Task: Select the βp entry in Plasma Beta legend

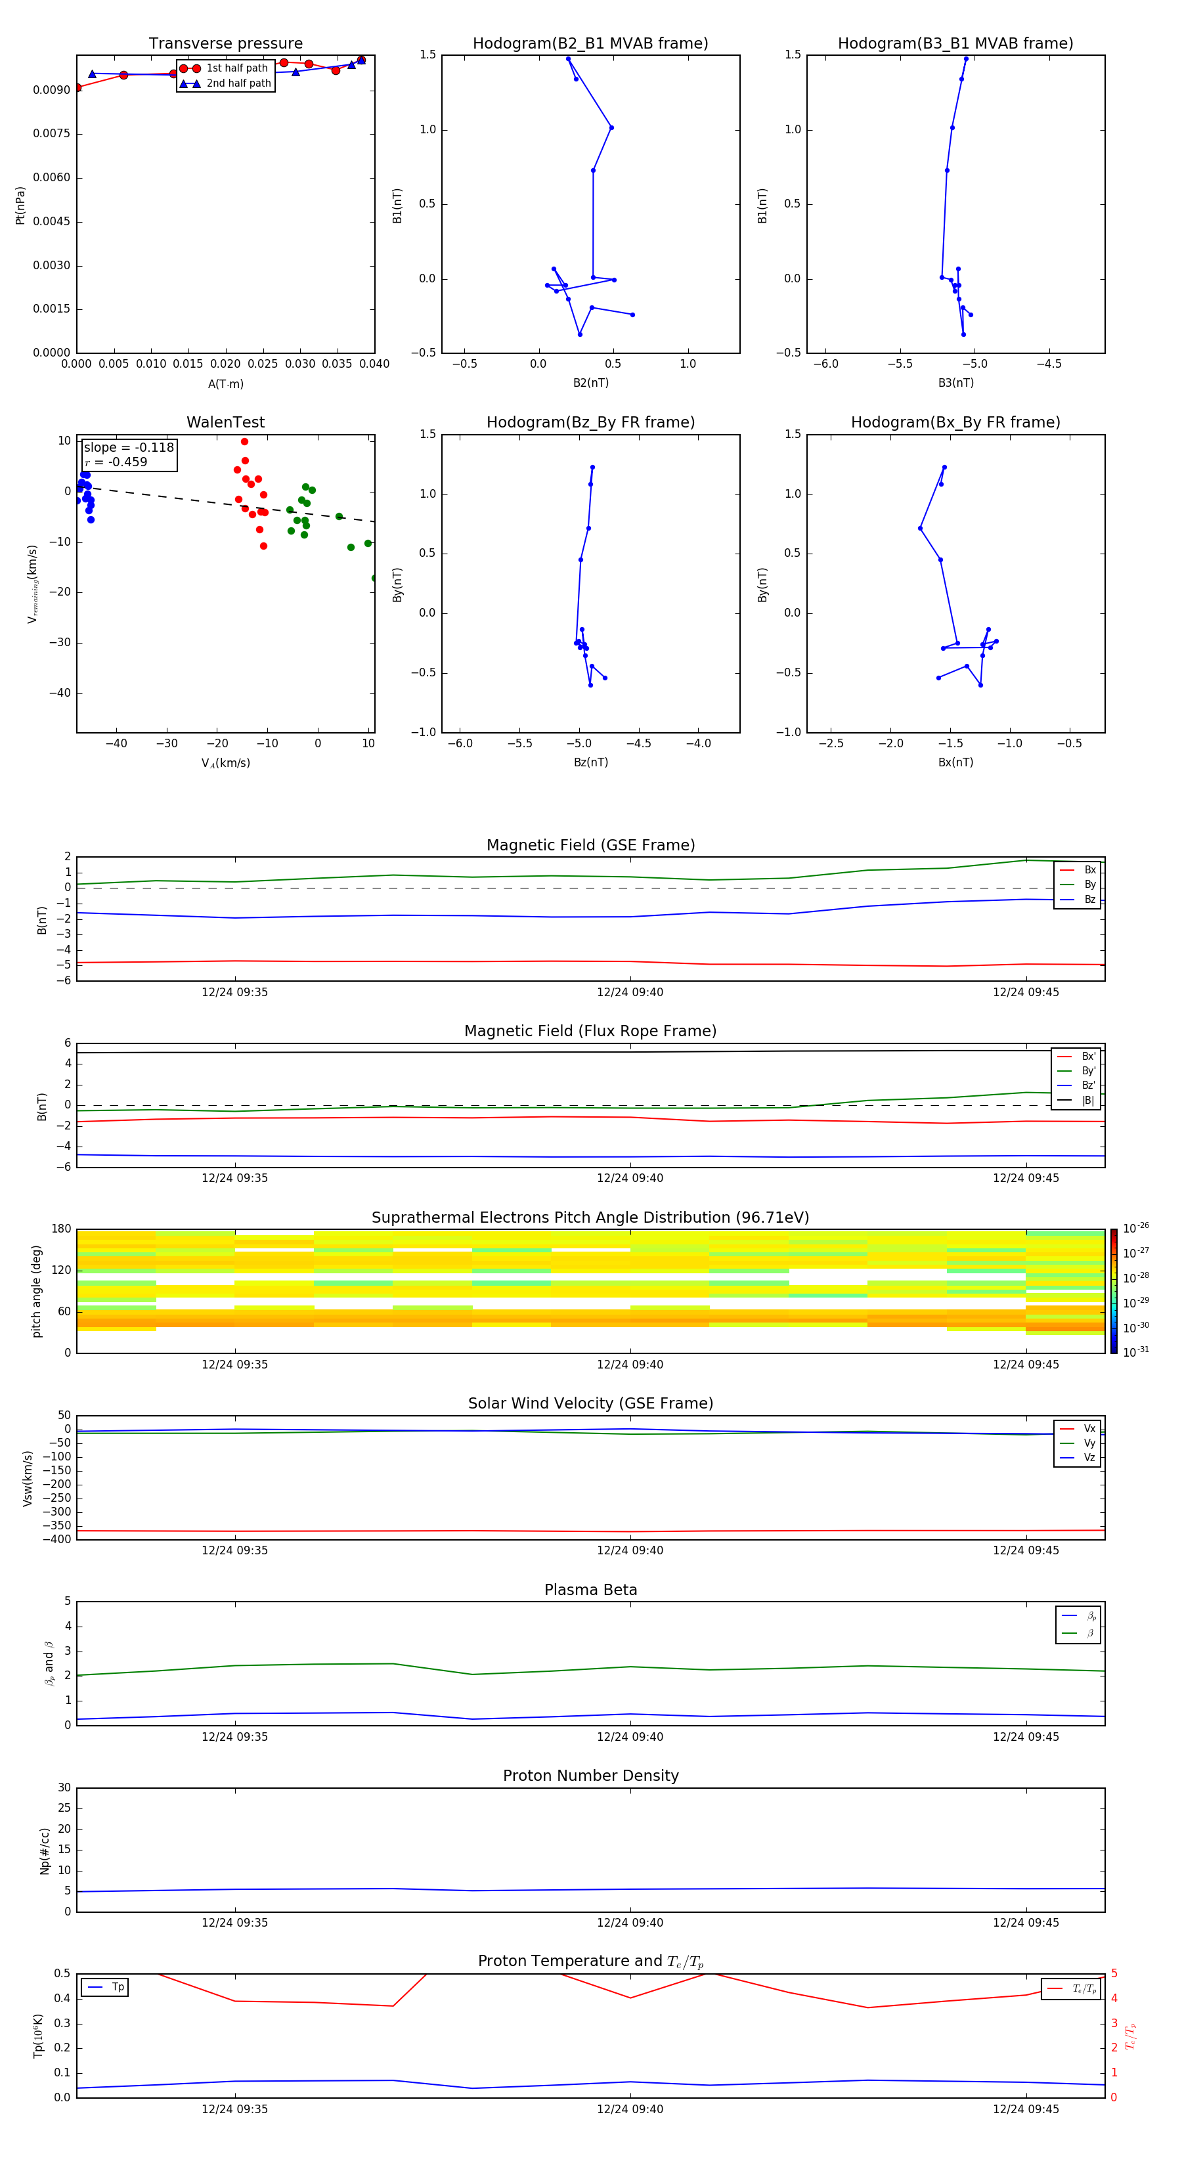Action: click(1078, 1615)
